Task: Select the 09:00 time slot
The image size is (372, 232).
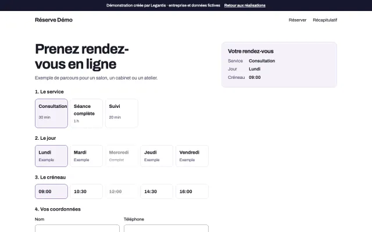Action: click(51, 191)
